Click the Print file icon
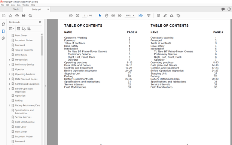 click(24, 16)
